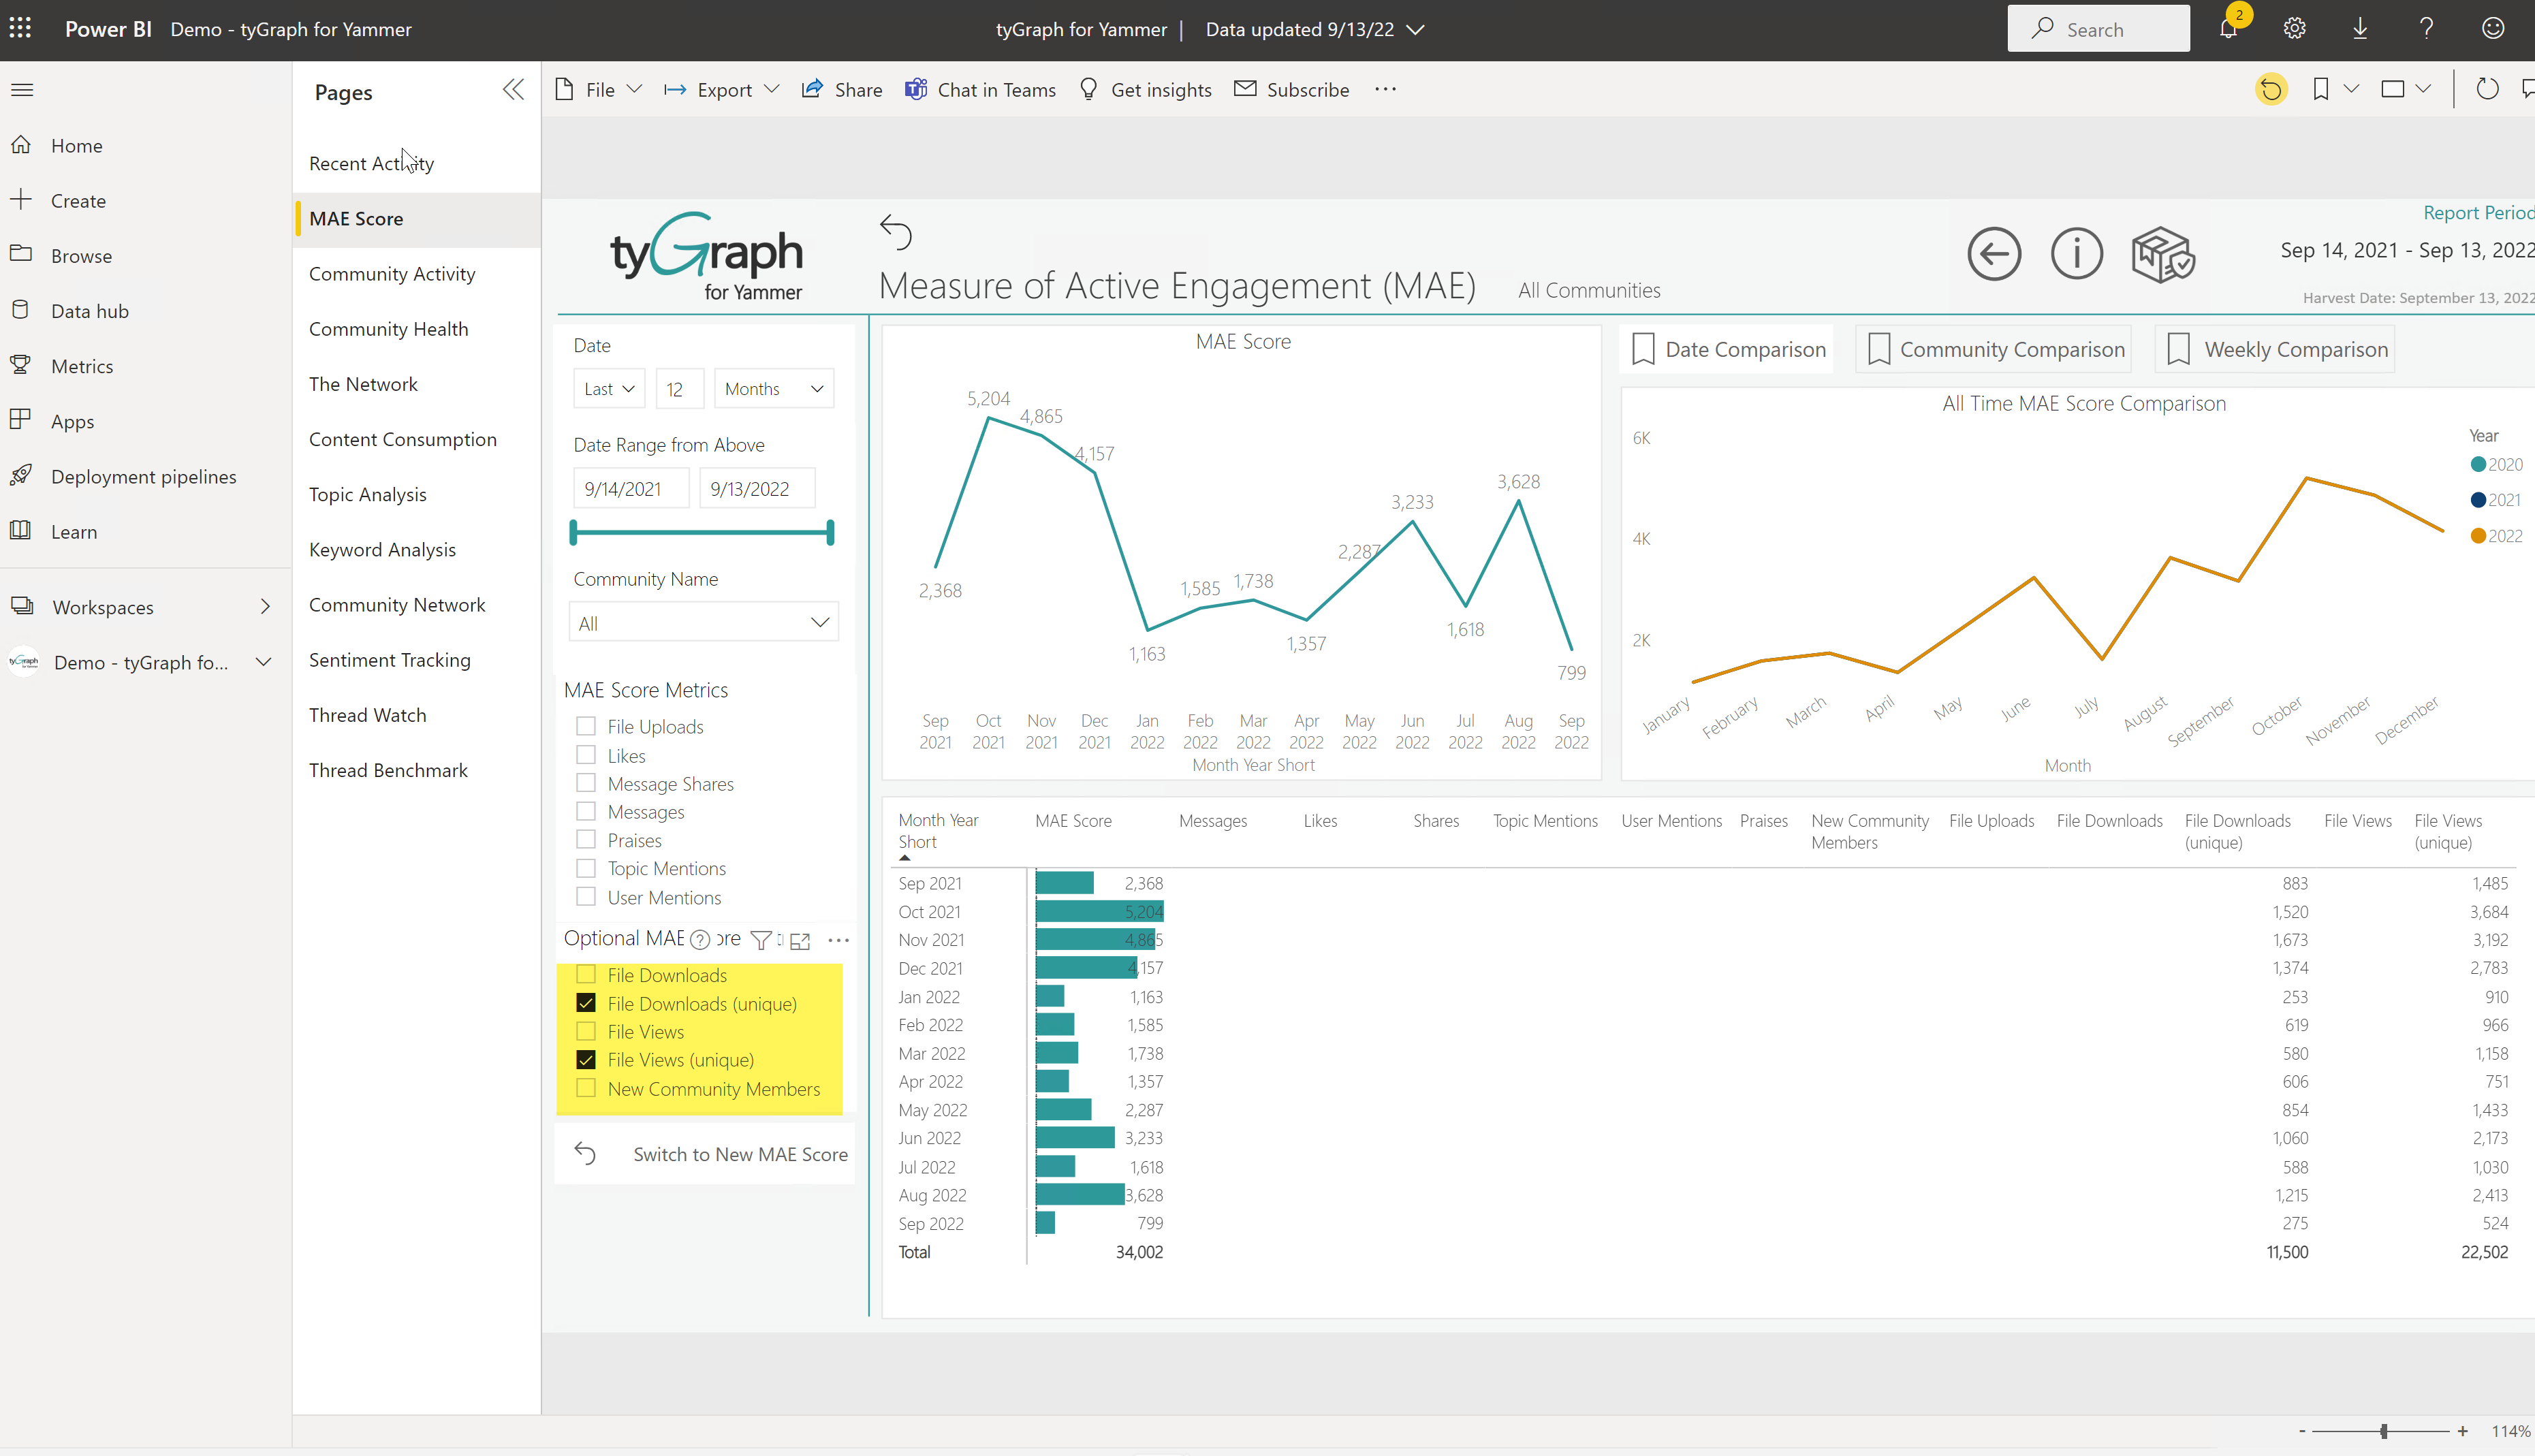Enable the New Community Members checkbox

point(586,1088)
